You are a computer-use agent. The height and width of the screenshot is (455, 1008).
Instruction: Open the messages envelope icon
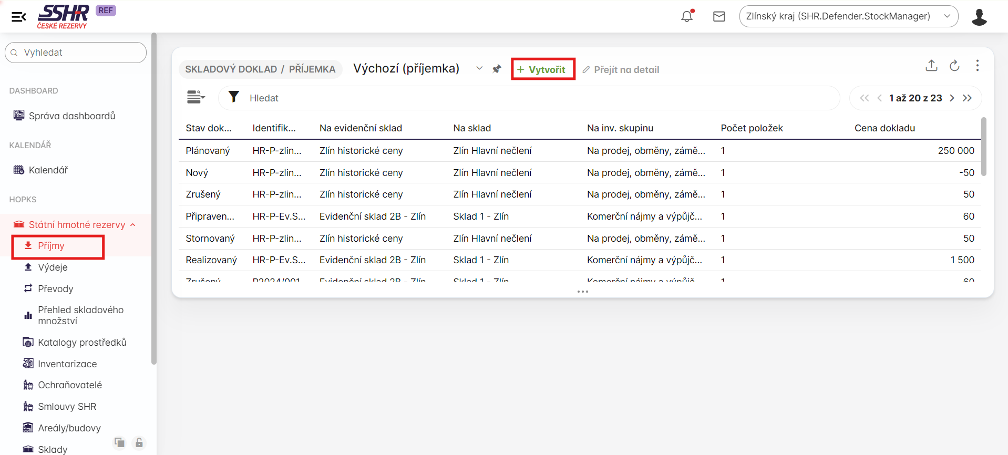point(719,16)
